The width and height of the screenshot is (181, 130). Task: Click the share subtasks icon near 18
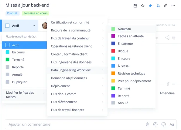[167, 38]
